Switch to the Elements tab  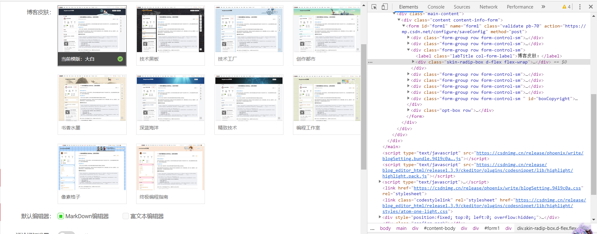(408, 7)
